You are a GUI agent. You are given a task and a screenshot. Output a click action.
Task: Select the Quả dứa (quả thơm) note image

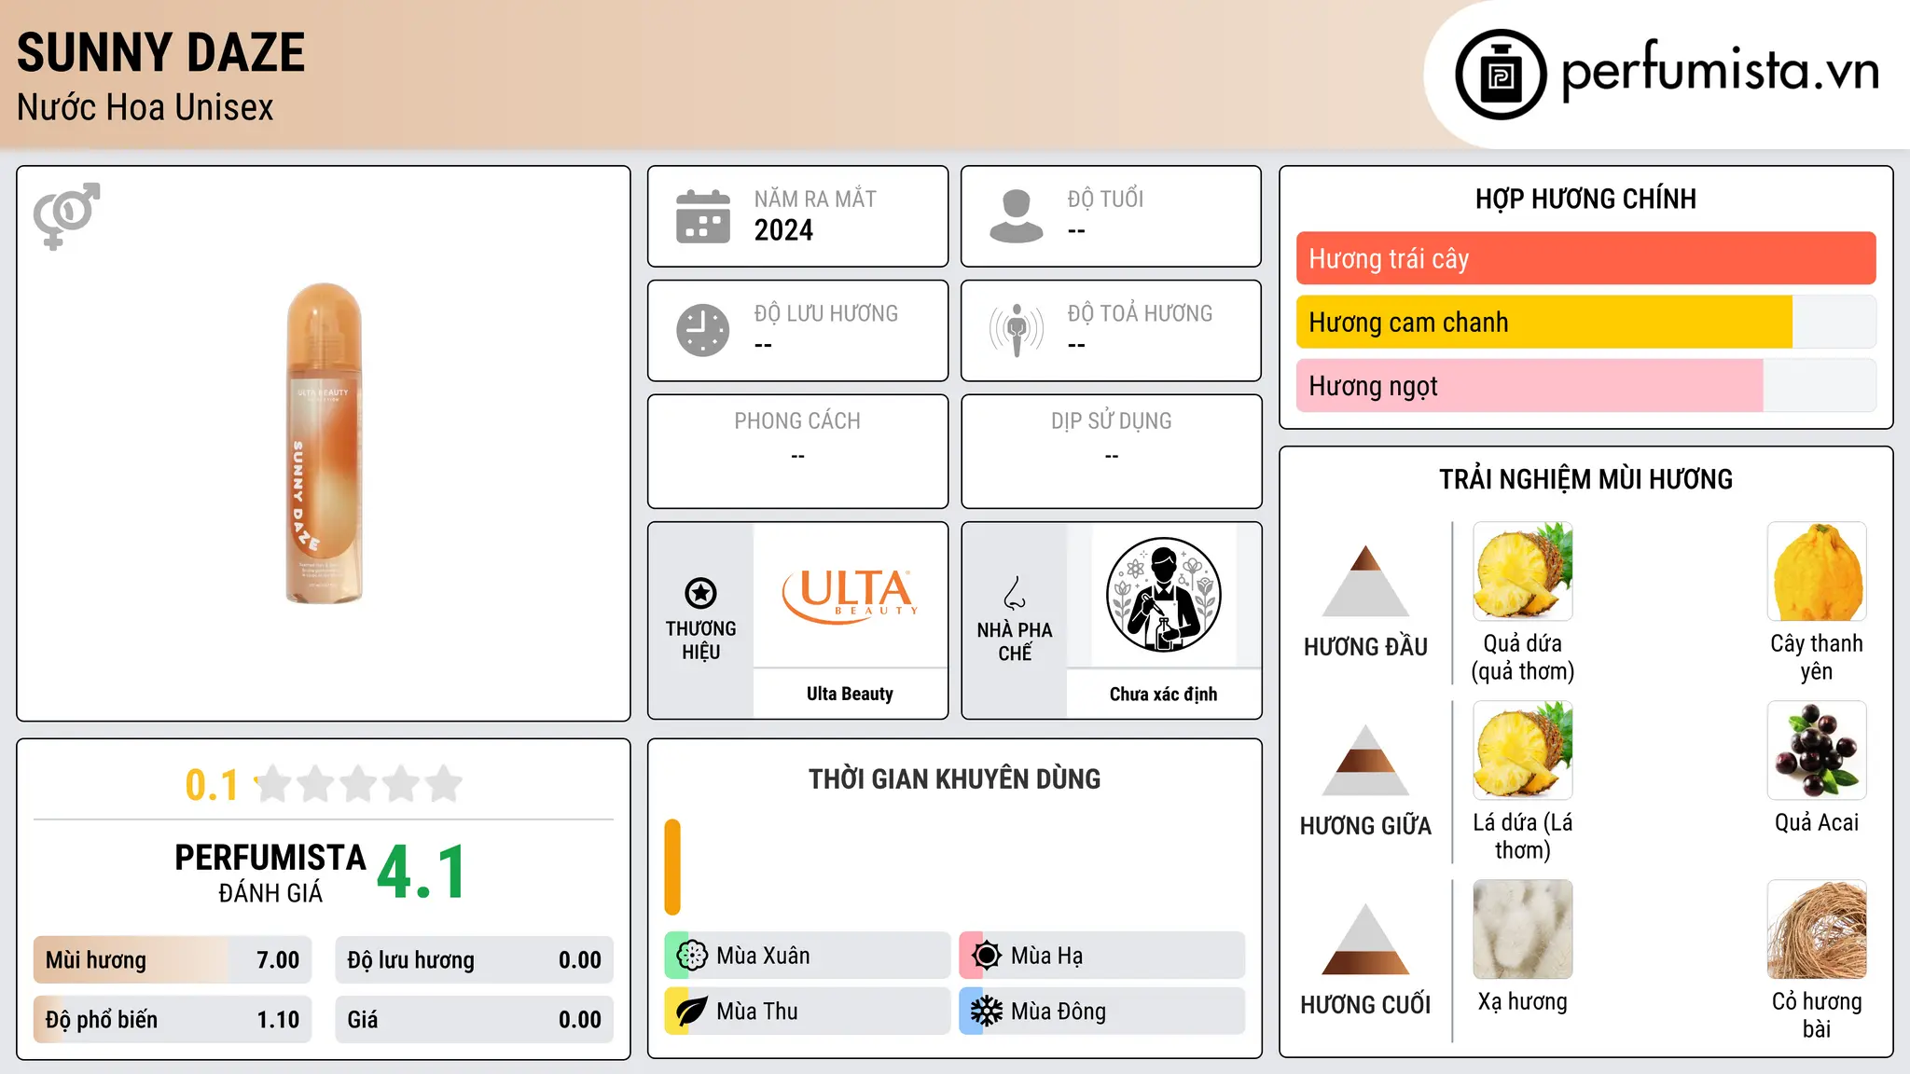pyautogui.click(x=1522, y=571)
